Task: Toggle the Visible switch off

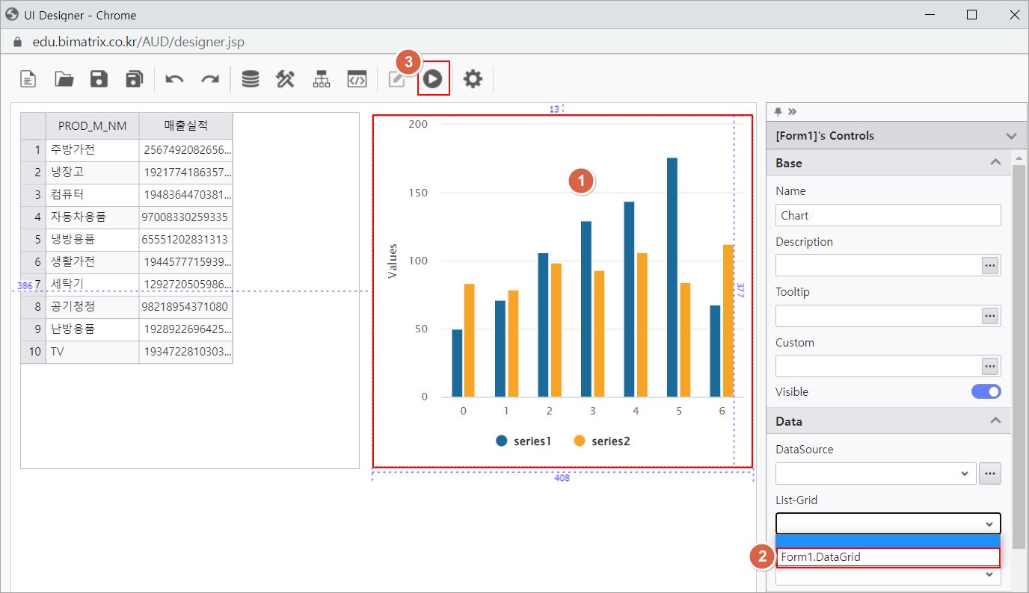Action: [986, 391]
